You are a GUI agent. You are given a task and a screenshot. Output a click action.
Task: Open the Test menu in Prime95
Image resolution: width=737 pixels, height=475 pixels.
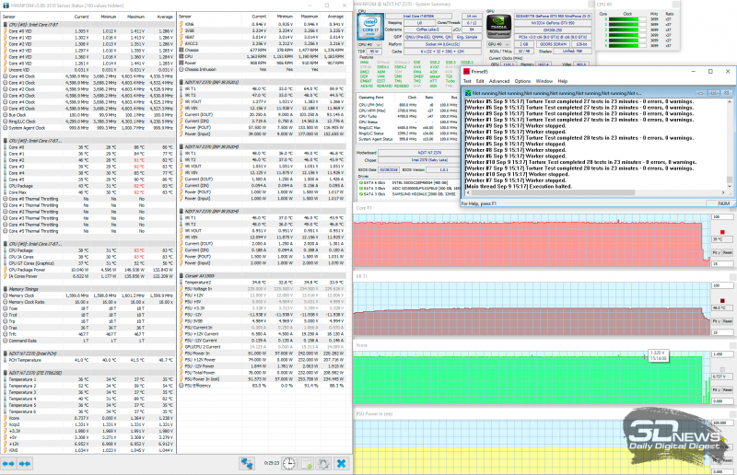point(467,81)
